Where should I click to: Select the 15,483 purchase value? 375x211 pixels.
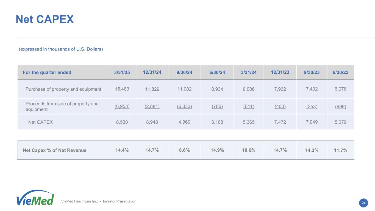click(x=122, y=89)
